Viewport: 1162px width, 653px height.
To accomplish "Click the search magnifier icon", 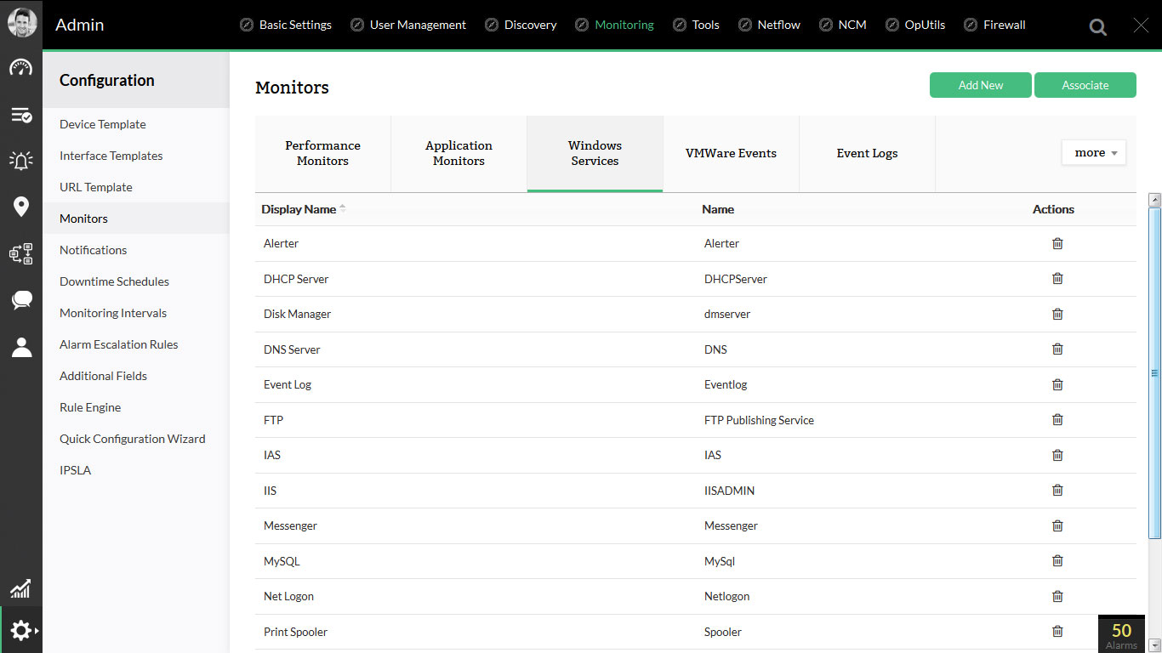I will pyautogui.click(x=1097, y=26).
